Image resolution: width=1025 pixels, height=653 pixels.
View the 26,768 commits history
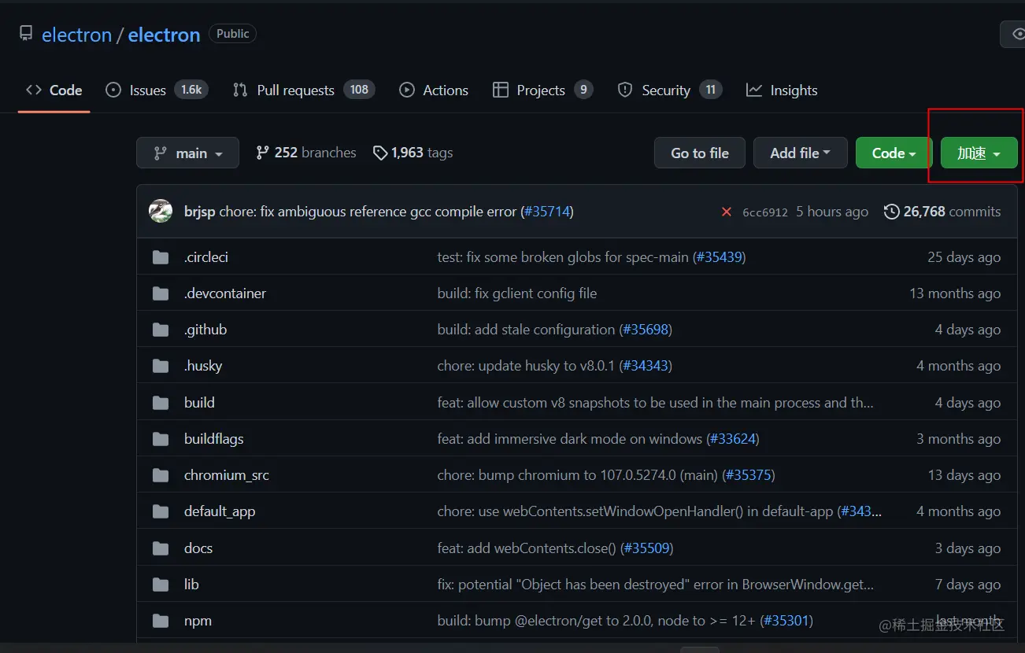tap(942, 212)
